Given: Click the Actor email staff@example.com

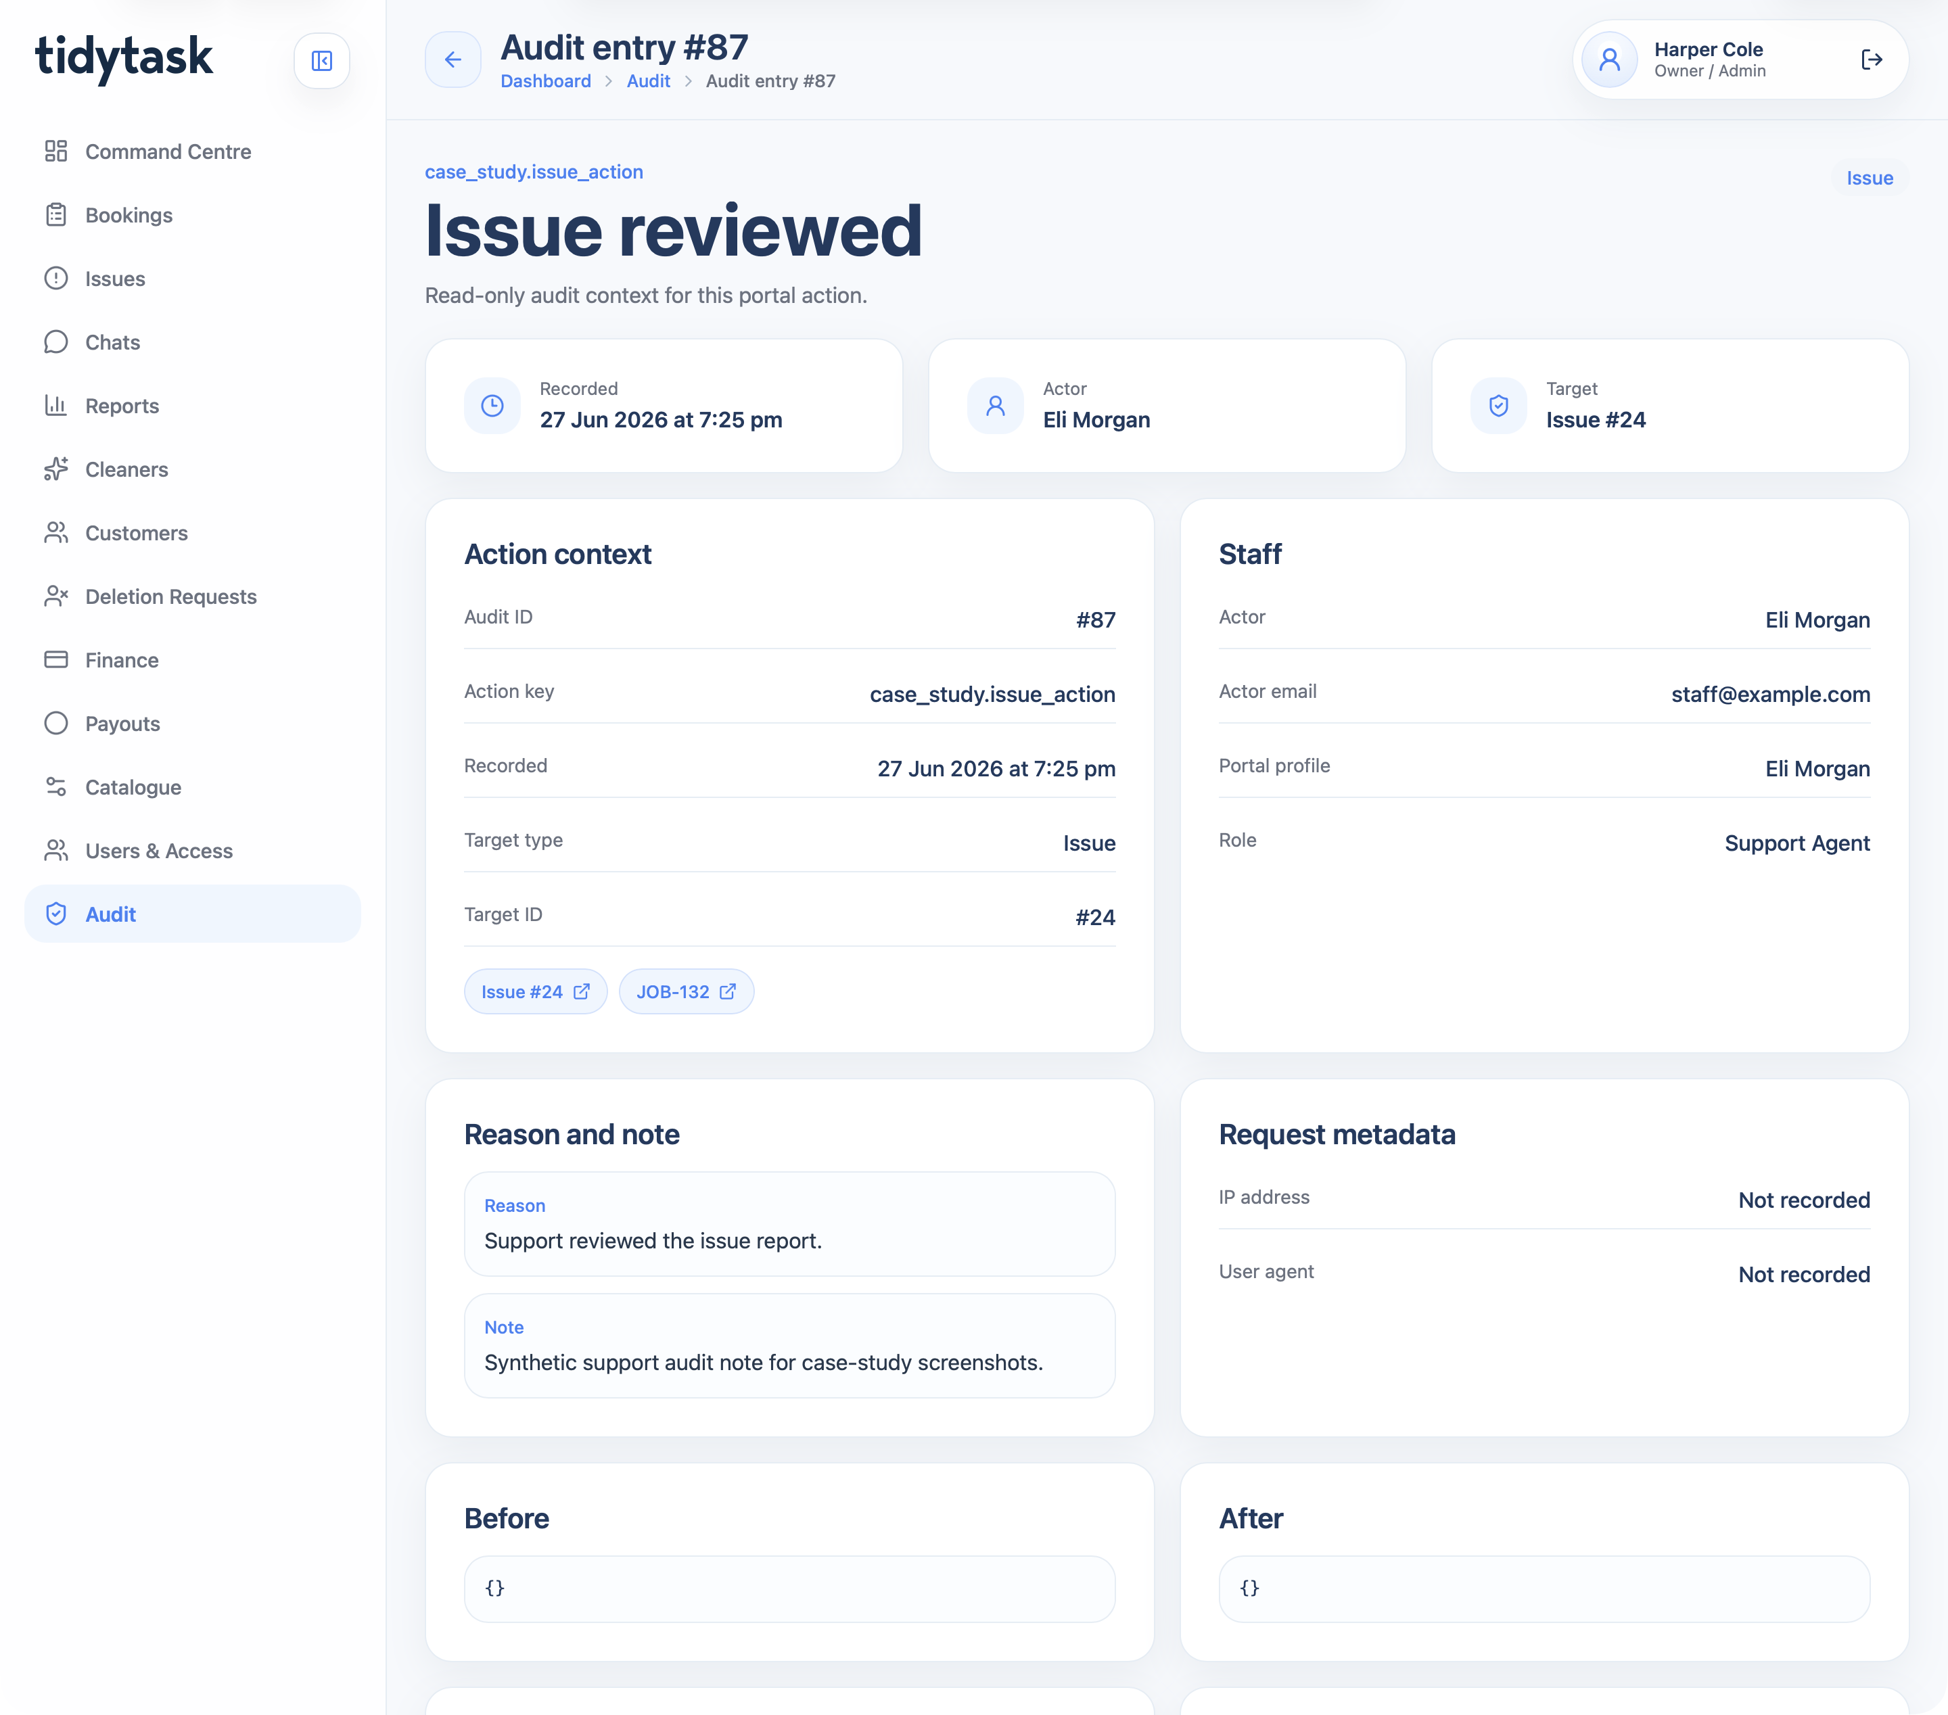Looking at the screenshot, I should (x=1770, y=695).
